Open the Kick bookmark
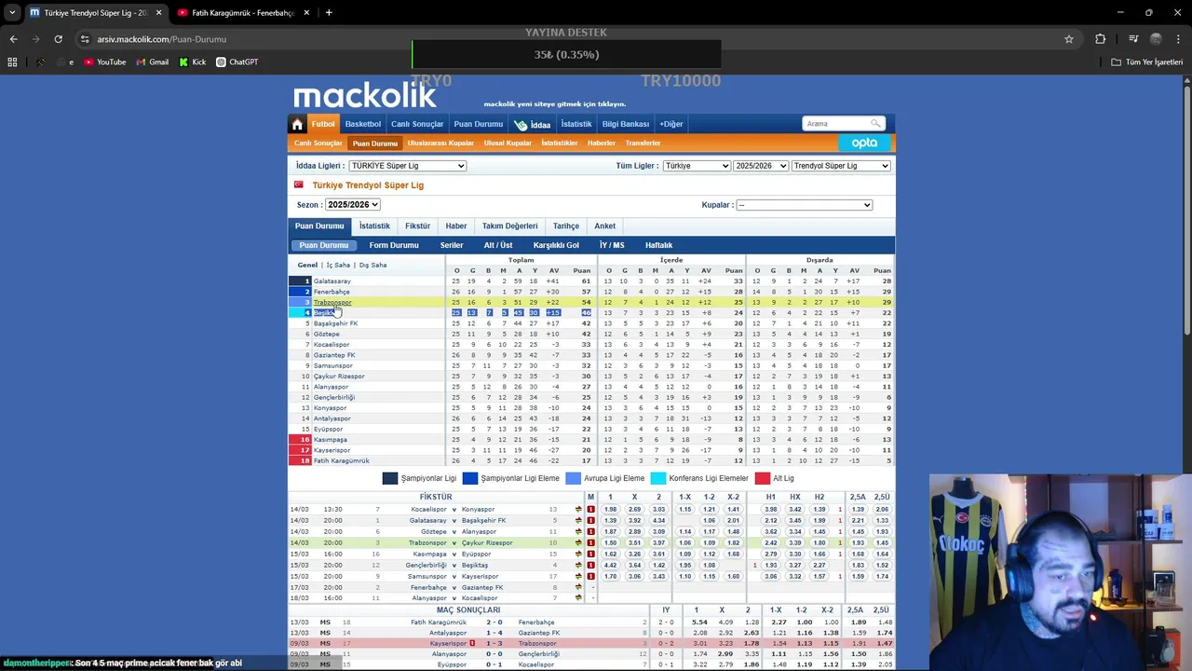 point(193,62)
